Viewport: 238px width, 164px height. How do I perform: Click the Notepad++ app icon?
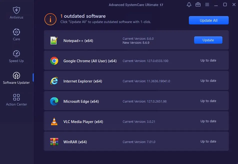tap(54, 40)
